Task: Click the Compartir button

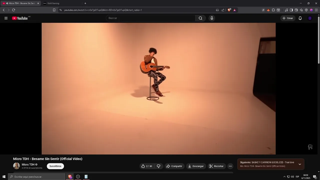Action: 174,166
